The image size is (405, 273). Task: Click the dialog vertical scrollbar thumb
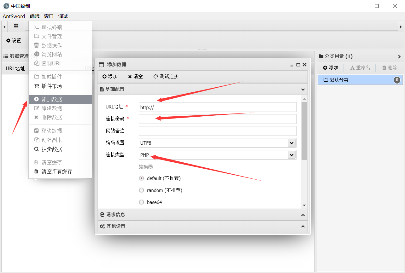click(x=304, y=131)
